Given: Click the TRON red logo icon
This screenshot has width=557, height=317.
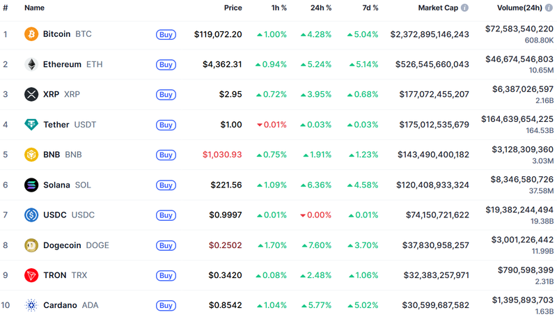Looking at the screenshot, I should click(31, 275).
